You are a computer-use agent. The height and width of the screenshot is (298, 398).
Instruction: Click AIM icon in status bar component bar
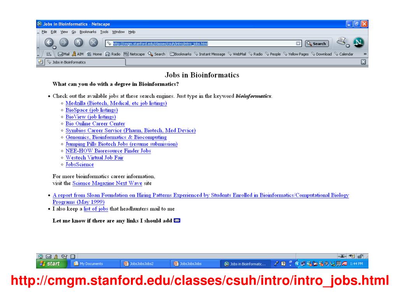coord(56,256)
